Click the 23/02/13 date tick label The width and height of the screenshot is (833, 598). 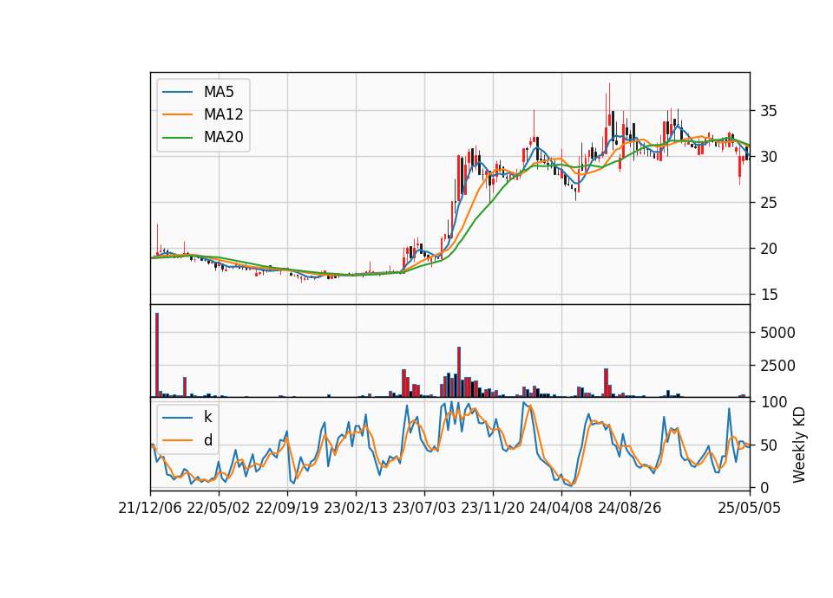(x=356, y=508)
